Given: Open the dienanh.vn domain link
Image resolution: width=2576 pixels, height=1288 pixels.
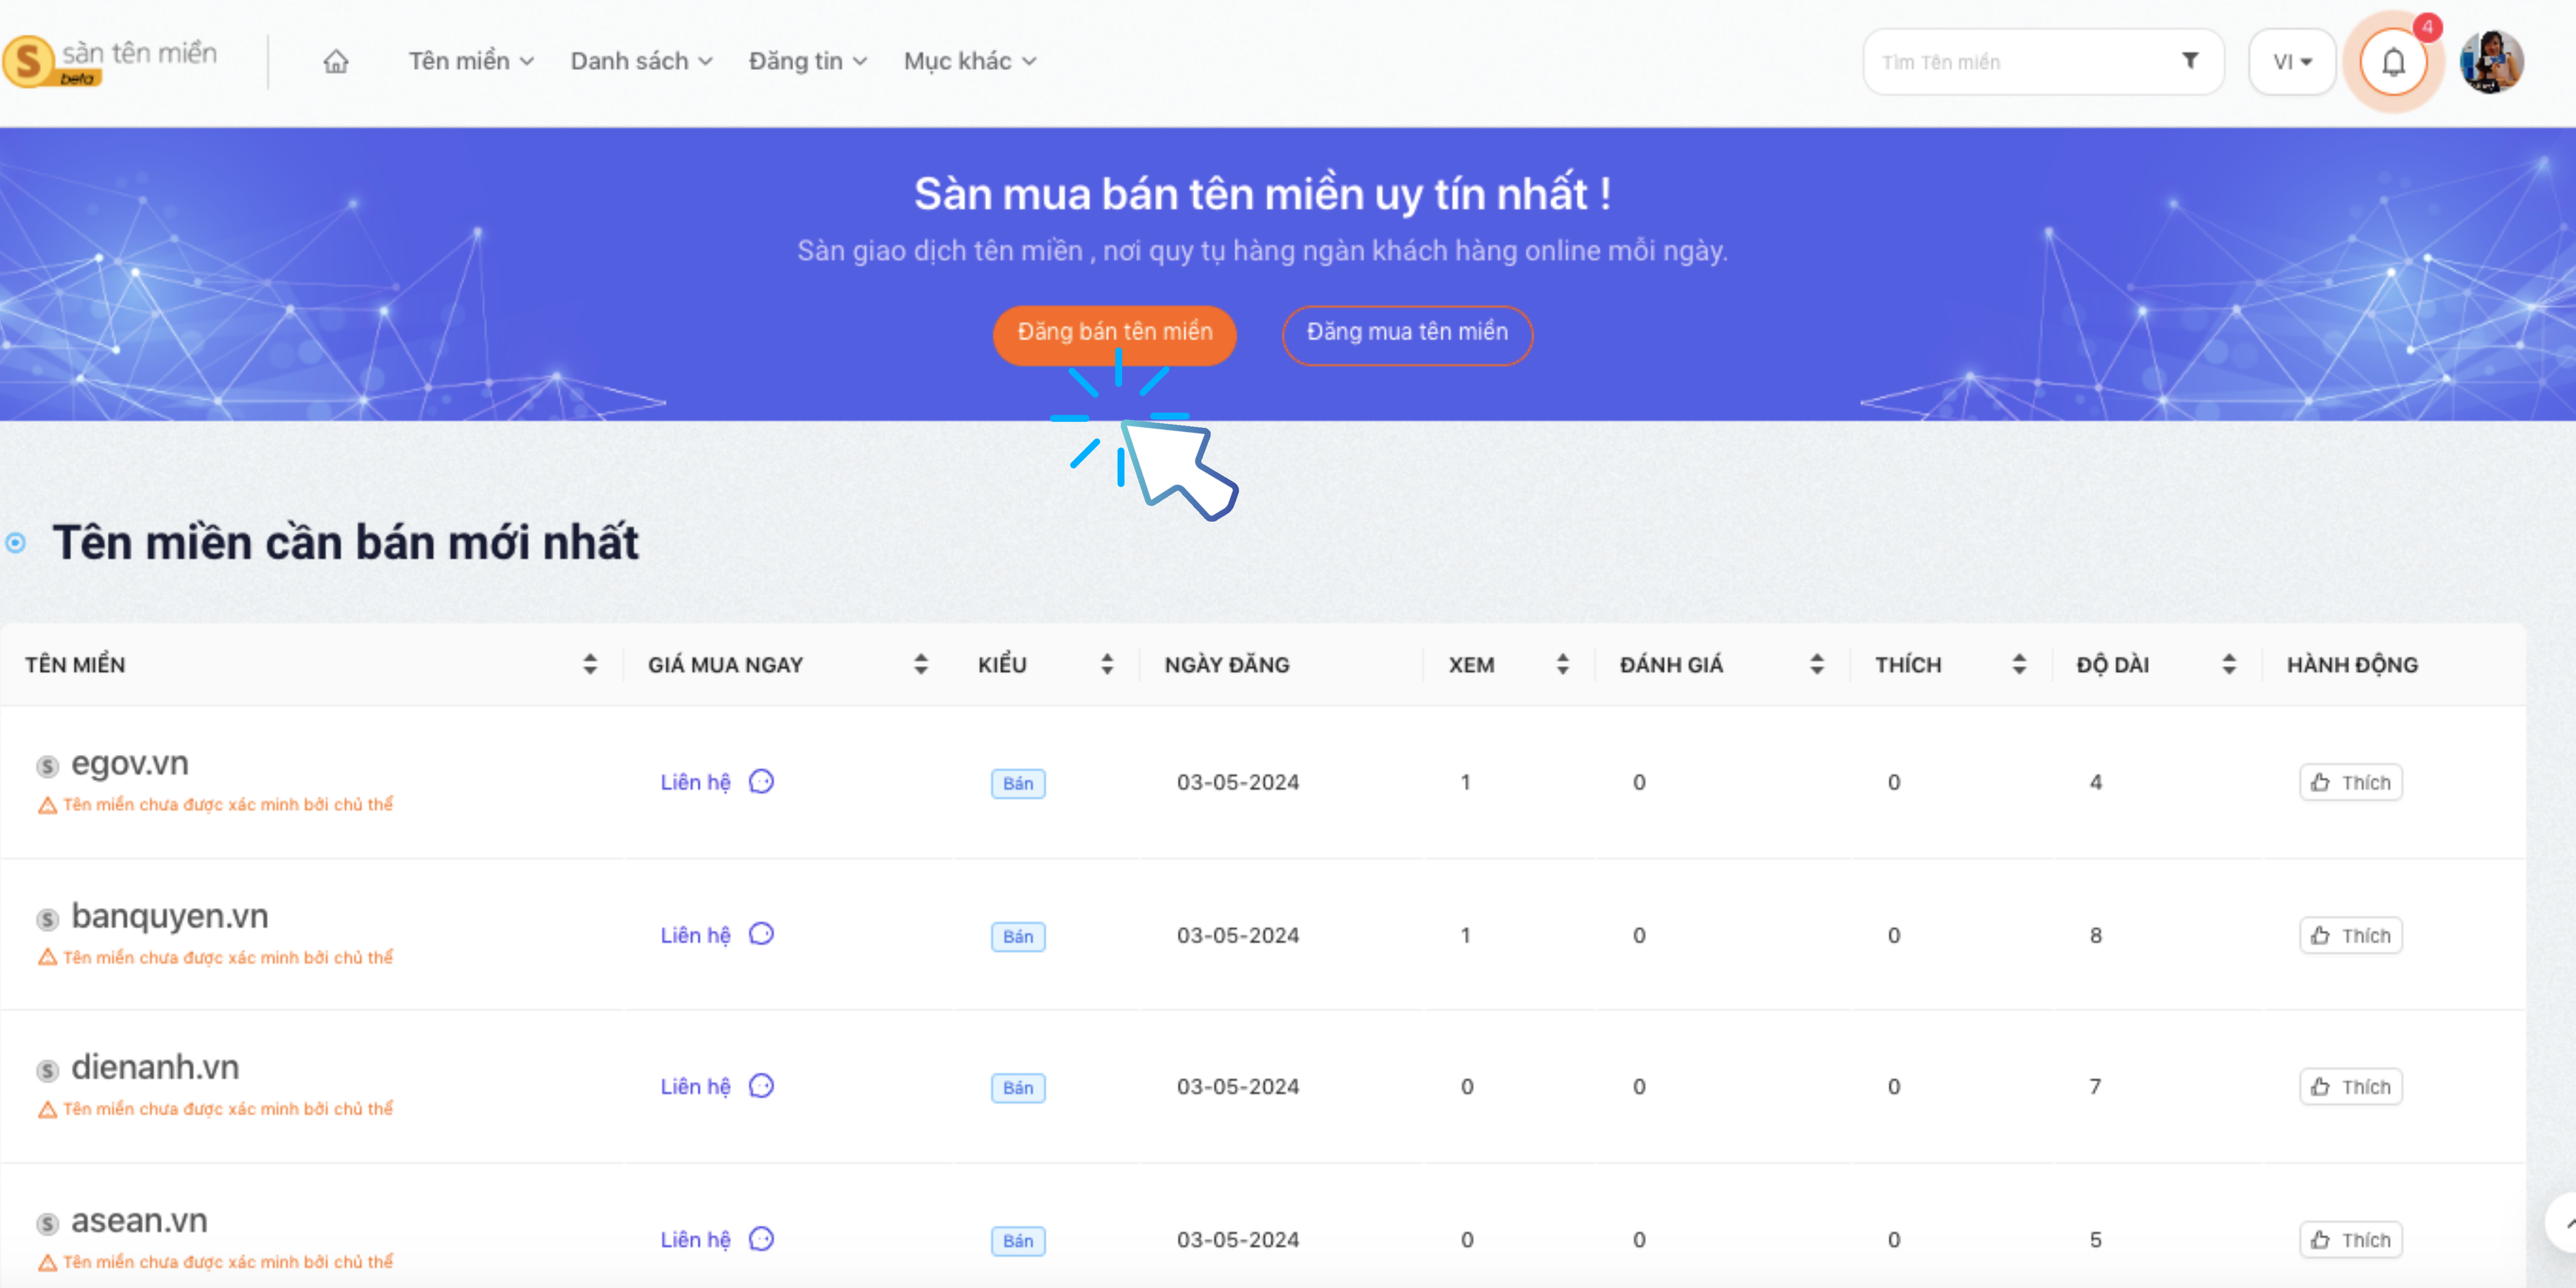Looking at the screenshot, I should point(155,1068).
